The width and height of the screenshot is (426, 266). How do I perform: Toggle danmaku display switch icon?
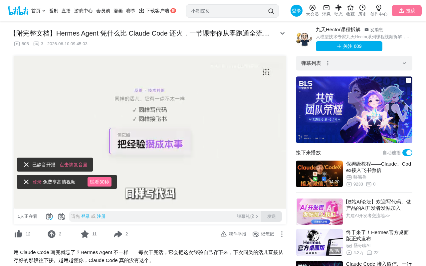[49, 216]
